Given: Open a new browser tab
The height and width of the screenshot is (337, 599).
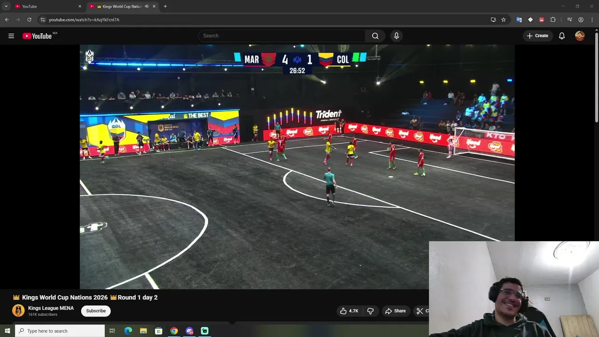Looking at the screenshot, I should pyautogui.click(x=165, y=7).
